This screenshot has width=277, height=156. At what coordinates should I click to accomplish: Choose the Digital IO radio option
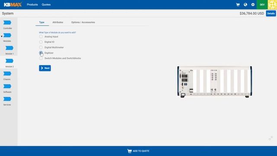pyautogui.click(x=41, y=42)
